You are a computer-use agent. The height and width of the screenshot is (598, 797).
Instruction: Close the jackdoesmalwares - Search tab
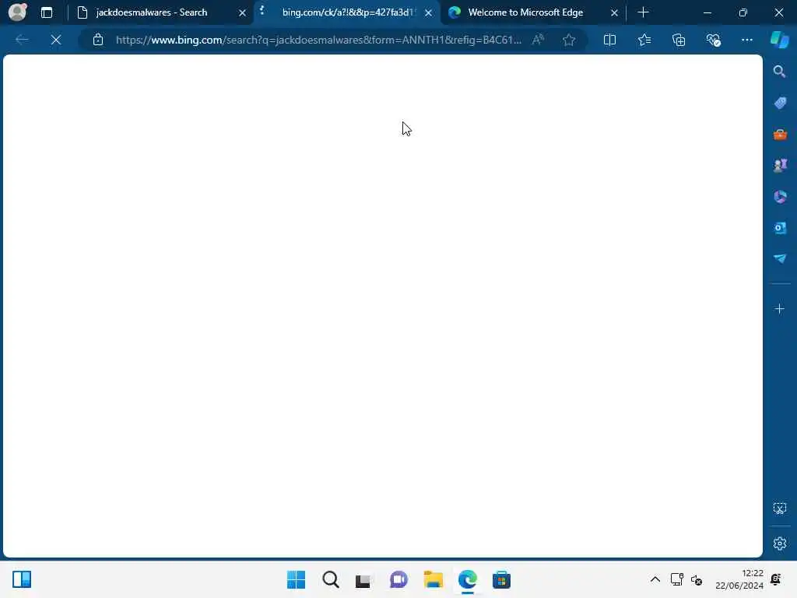tap(243, 12)
